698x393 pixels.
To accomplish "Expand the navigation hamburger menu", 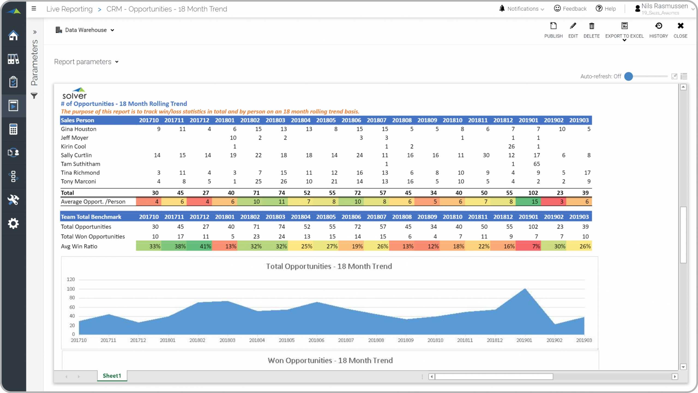I will click(x=34, y=8).
